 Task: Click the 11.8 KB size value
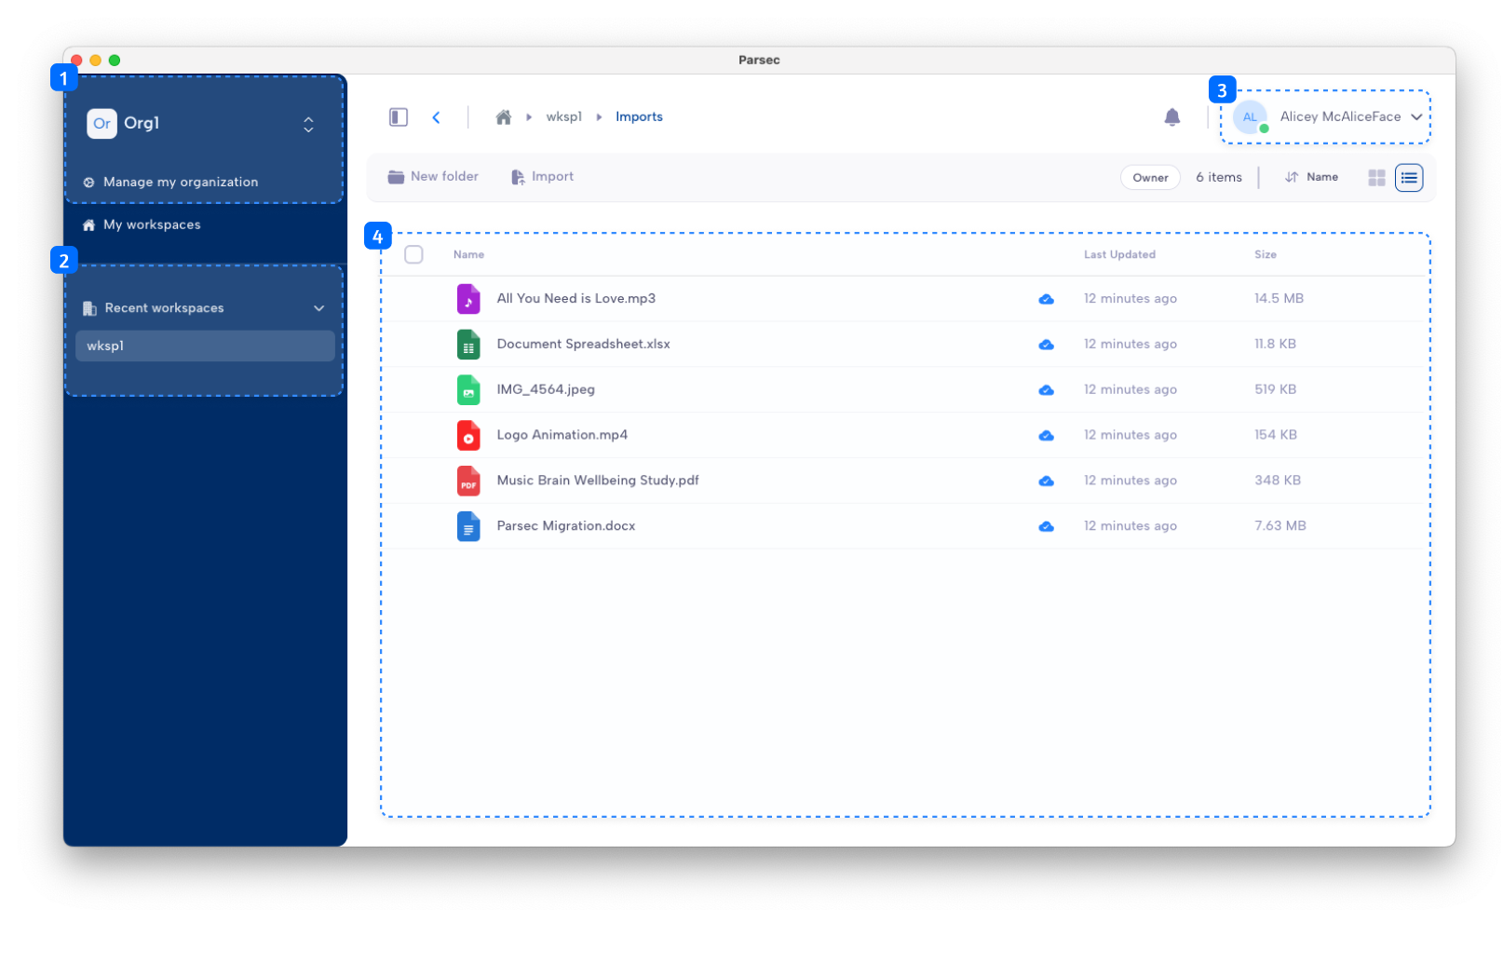pos(1275,345)
